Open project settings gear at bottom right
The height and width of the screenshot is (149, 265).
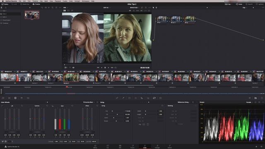262,147
